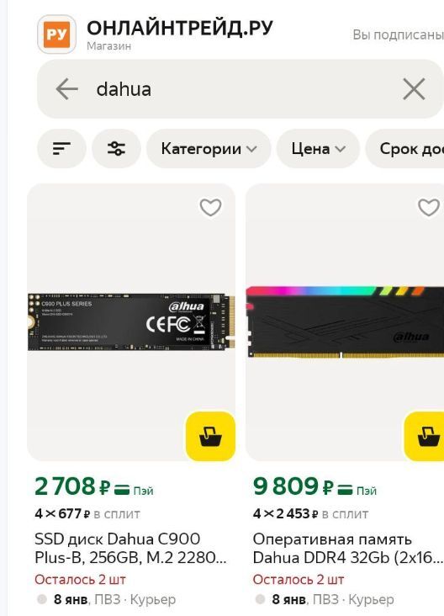Click the ОНЛАЙНТРЕЙД.РУ store name
Screen dimensions: 444x616
tap(180, 28)
